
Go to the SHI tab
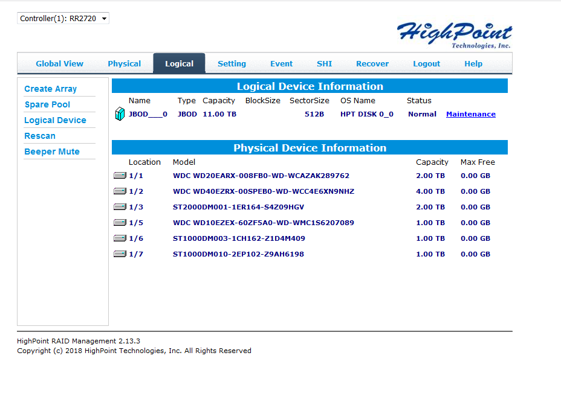(324, 63)
